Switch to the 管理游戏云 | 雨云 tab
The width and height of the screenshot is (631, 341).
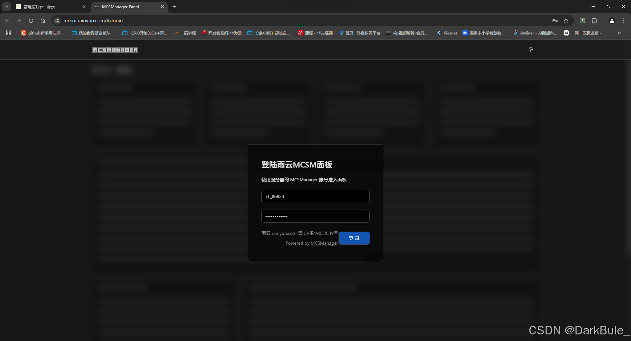[x=51, y=7]
